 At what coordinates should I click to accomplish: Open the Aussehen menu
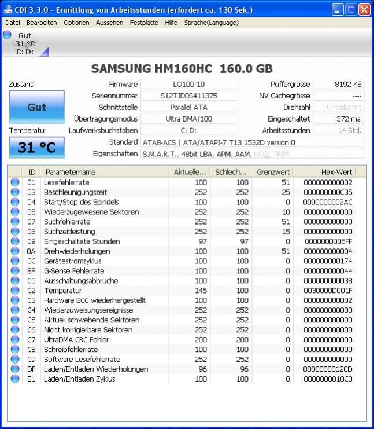110,23
